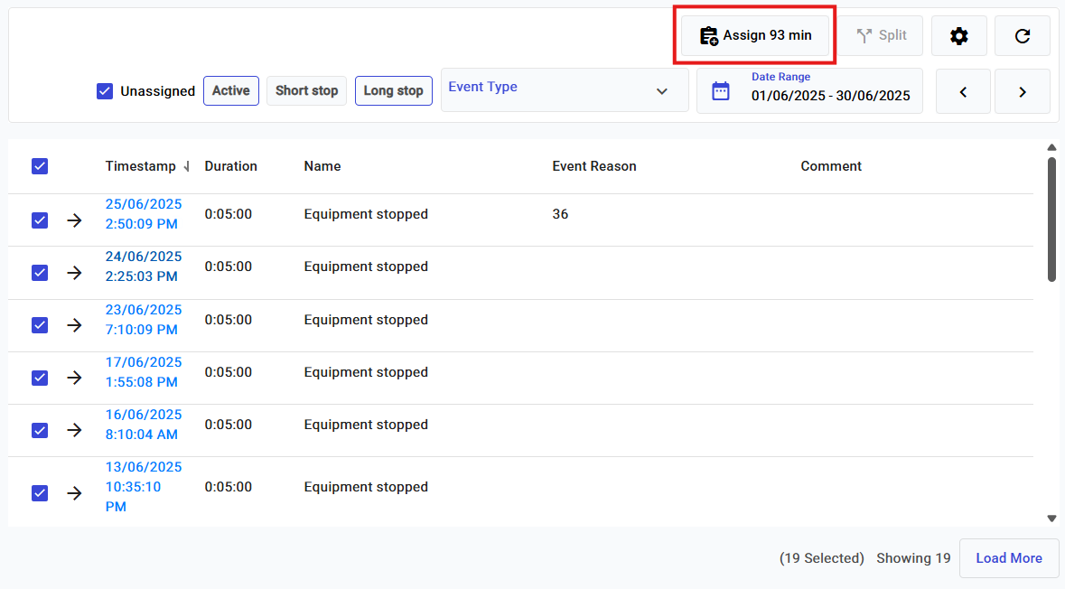Viewport: 1065px width, 589px height.
Task: Toggle the Long stop filter chip
Action: pyautogui.click(x=393, y=90)
